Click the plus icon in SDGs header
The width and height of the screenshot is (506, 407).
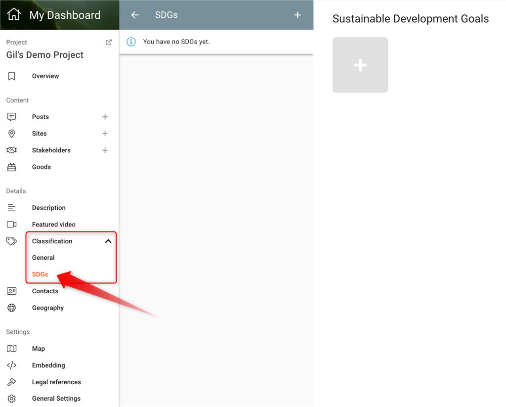[297, 15]
